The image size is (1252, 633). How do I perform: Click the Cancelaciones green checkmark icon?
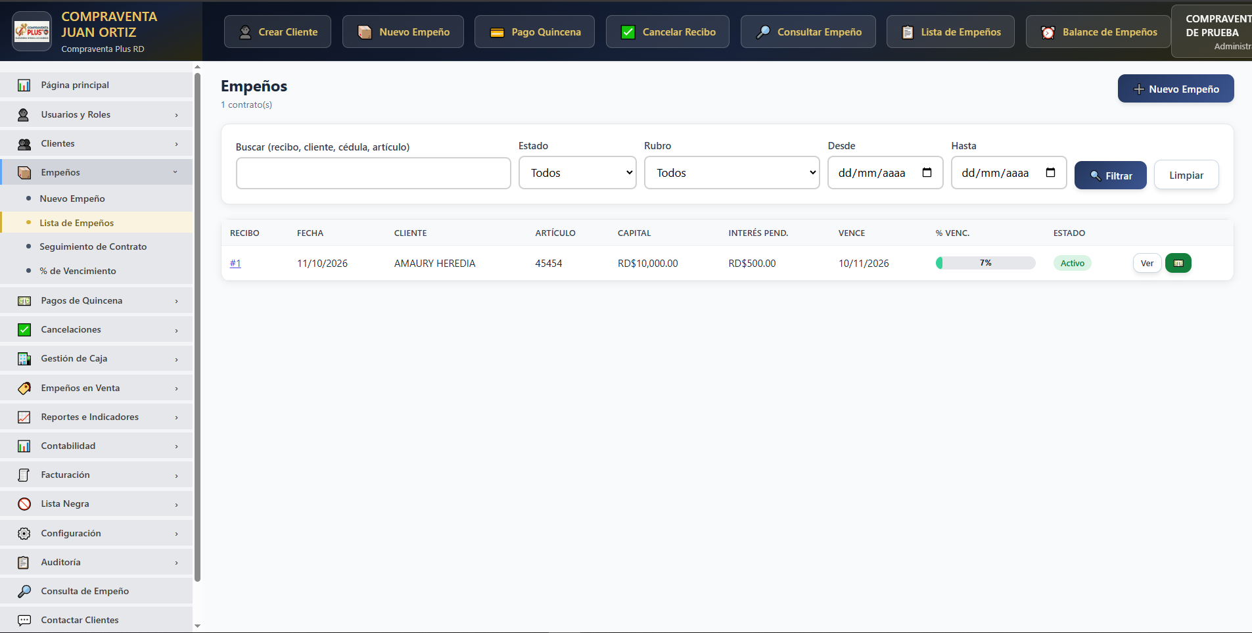(24, 330)
